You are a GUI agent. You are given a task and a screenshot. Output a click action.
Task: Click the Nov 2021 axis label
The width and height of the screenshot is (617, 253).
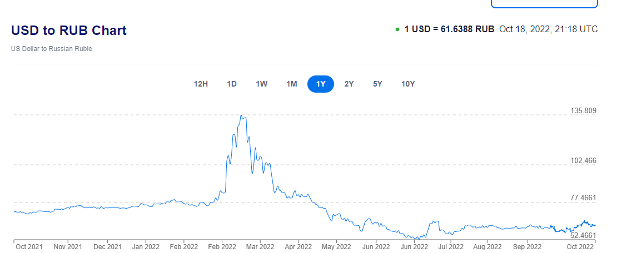click(x=68, y=247)
